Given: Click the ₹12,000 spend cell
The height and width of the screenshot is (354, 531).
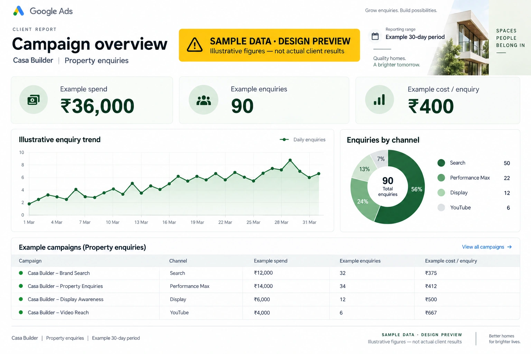Looking at the screenshot, I should click(x=263, y=273).
